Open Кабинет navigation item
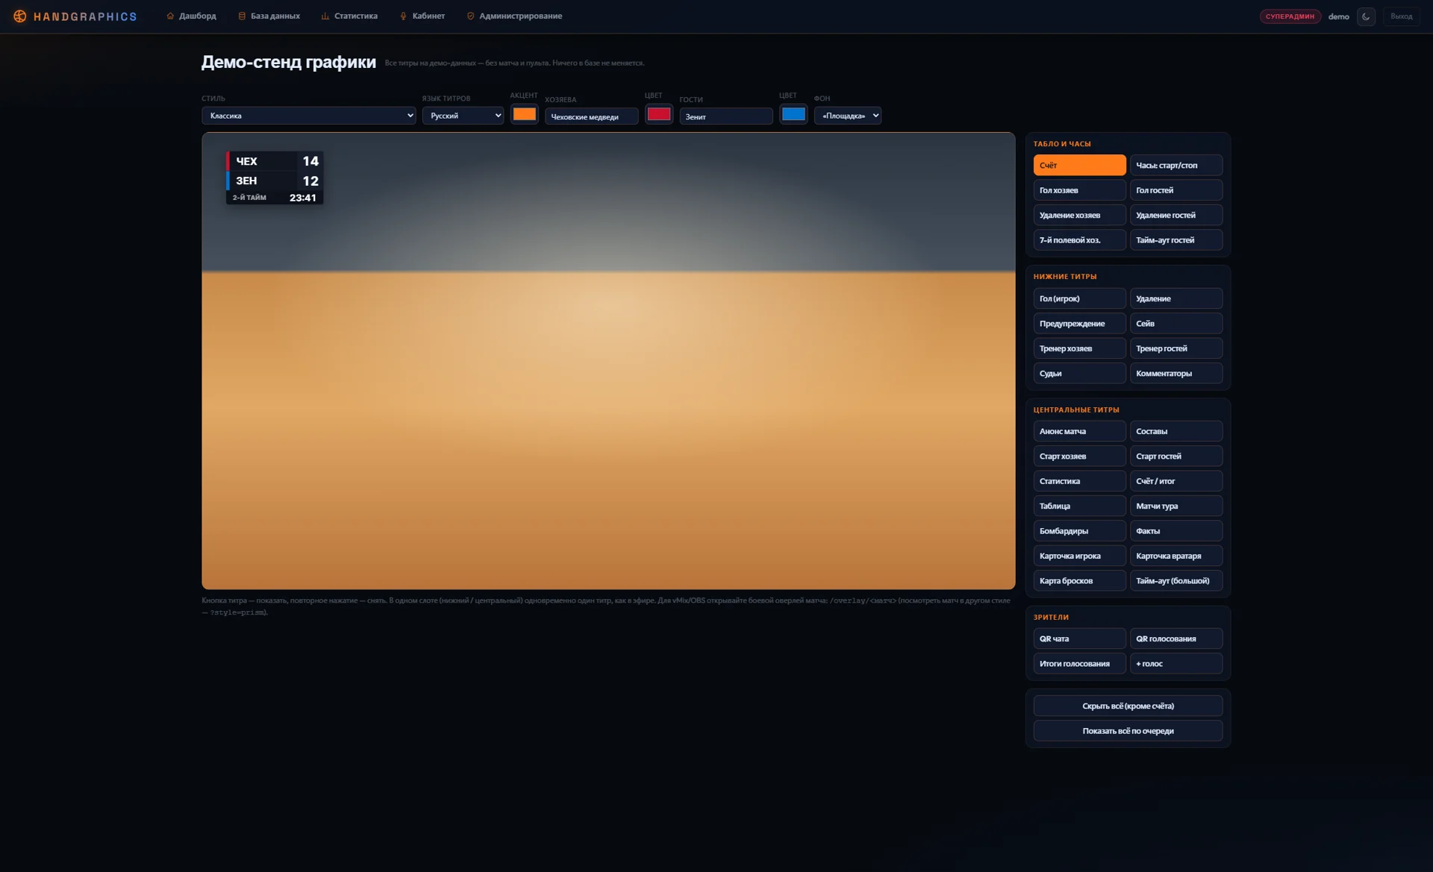The width and height of the screenshot is (1433, 872). pos(422,16)
